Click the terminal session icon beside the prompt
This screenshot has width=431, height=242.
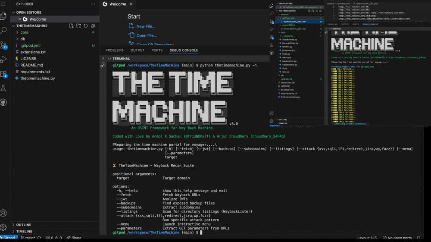(x=103, y=65)
